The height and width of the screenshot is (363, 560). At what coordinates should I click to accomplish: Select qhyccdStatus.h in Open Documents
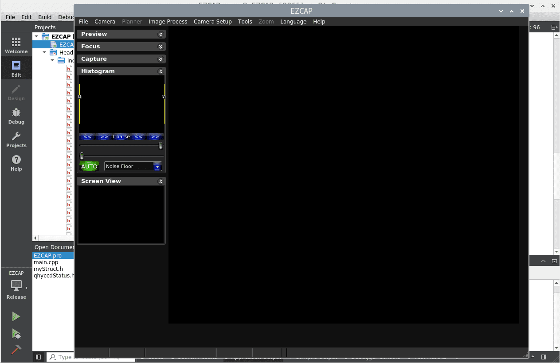[53, 275]
